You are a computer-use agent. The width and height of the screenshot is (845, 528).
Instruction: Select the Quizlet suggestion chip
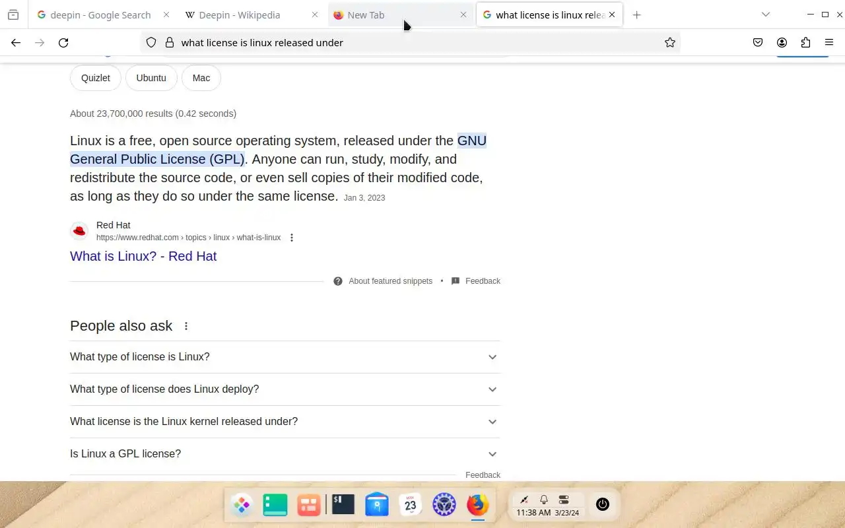(96, 78)
